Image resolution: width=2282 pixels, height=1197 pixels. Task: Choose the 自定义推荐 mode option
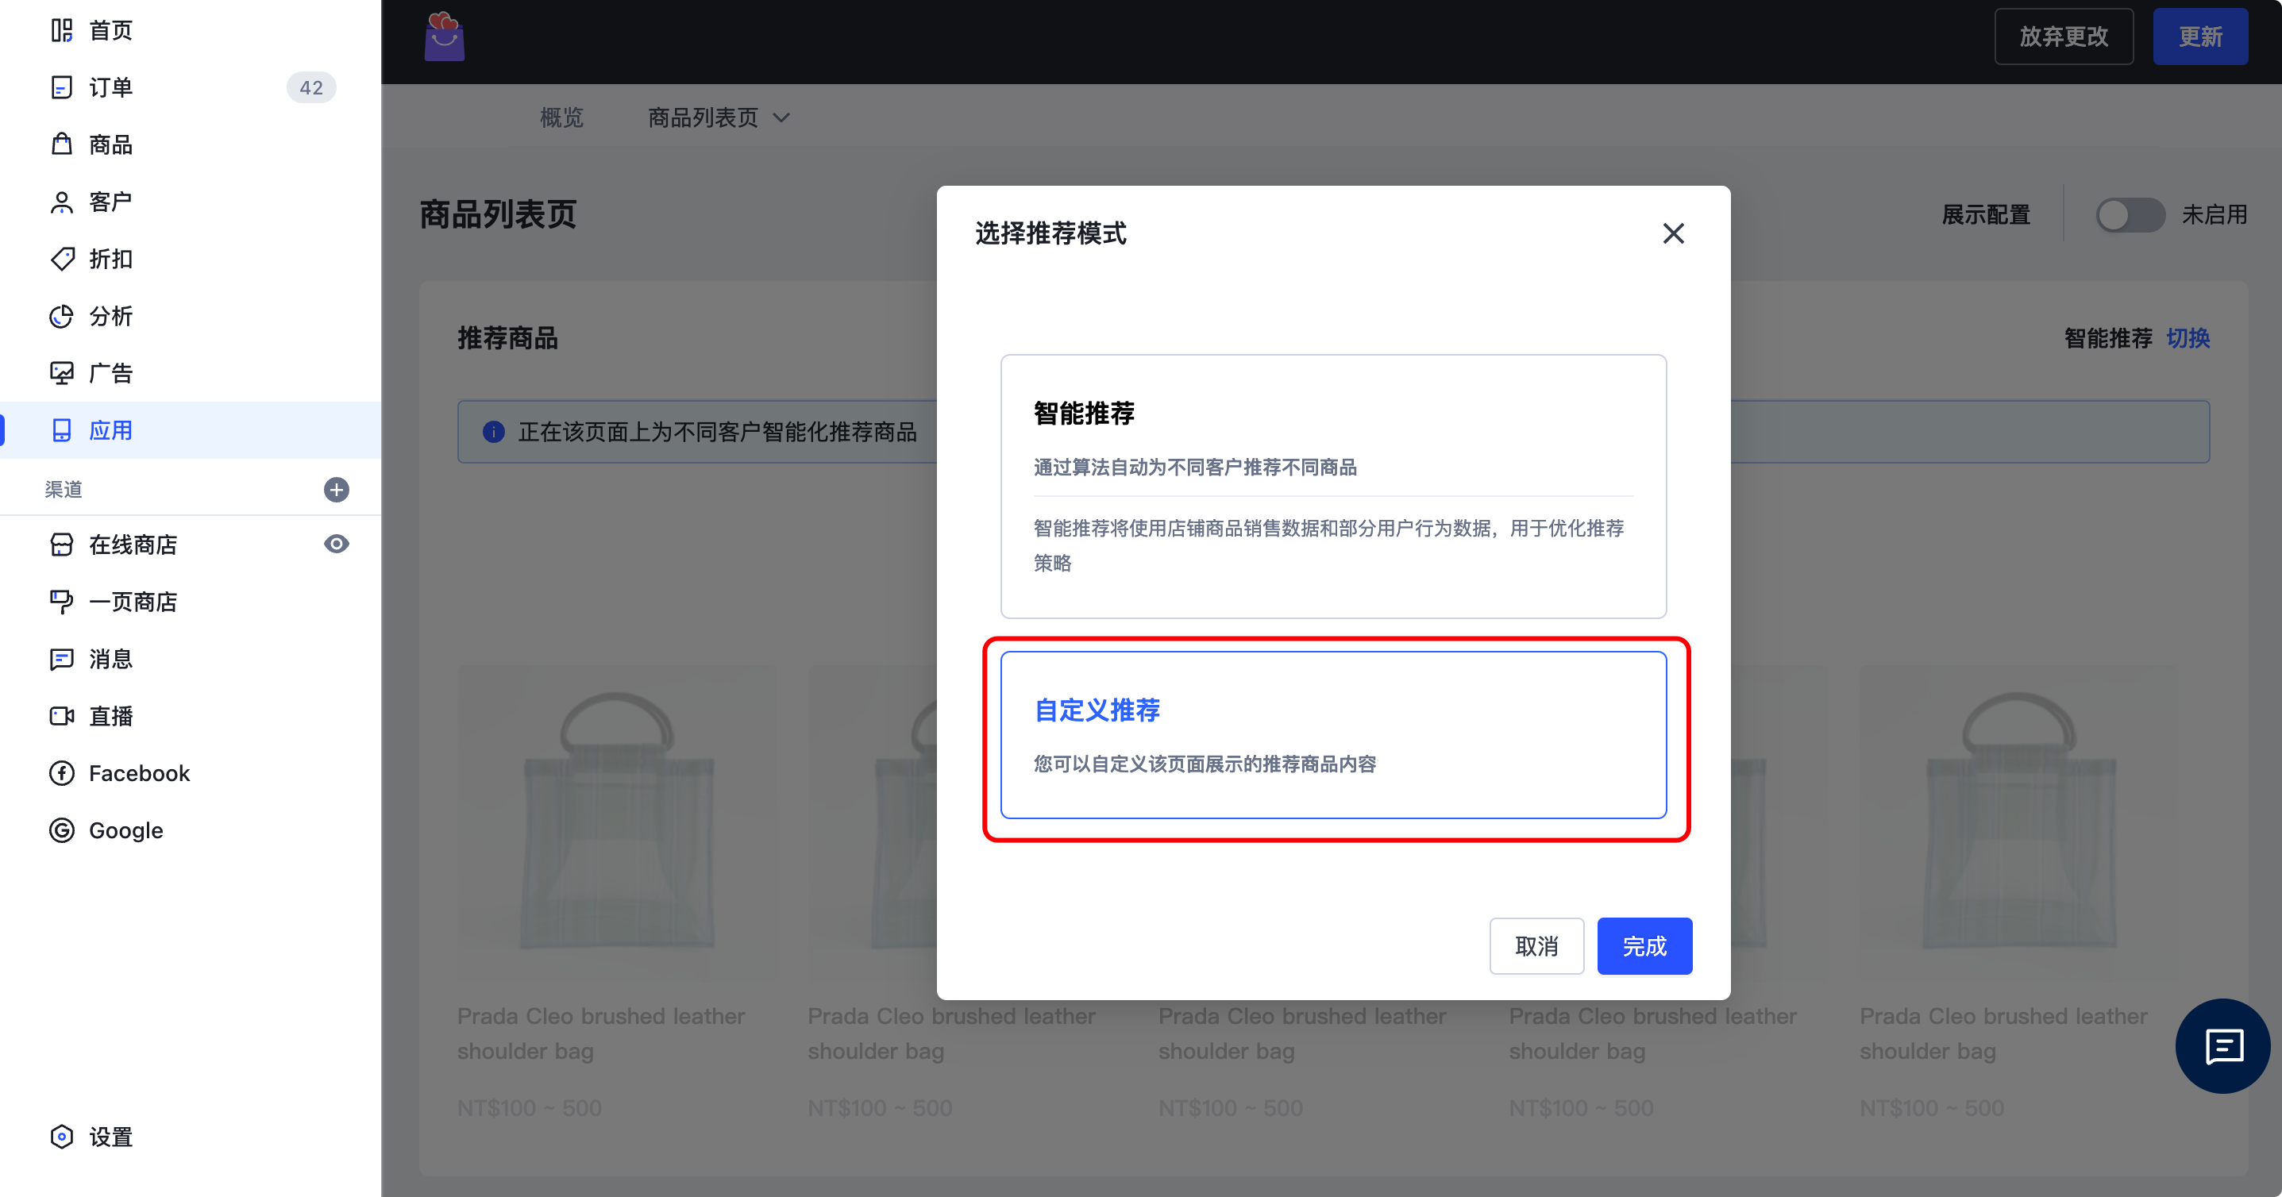(x=1332, y=735)
